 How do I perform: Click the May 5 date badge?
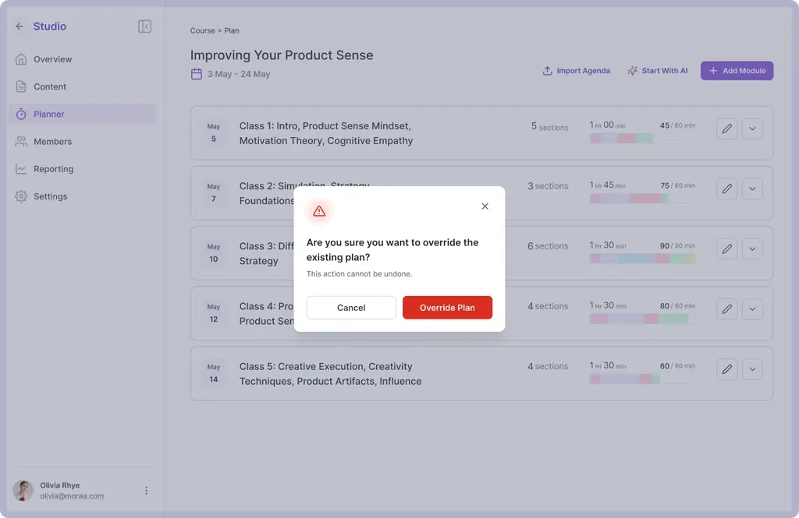pyautogui.click(x=214, y=132)
